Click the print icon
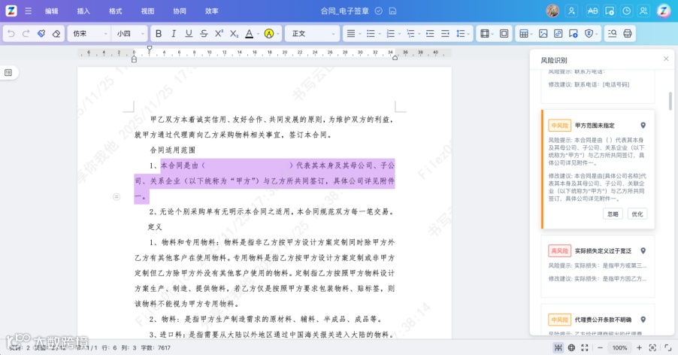Viewport: 678px width, 355px height. tap(628, 33)
